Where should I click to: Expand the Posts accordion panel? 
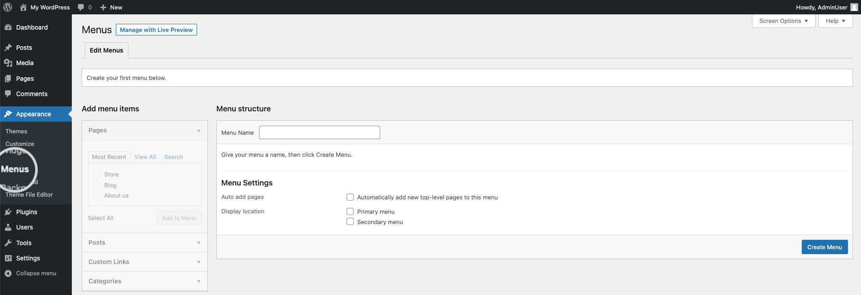pyautogui.click(x=145, y=242)
